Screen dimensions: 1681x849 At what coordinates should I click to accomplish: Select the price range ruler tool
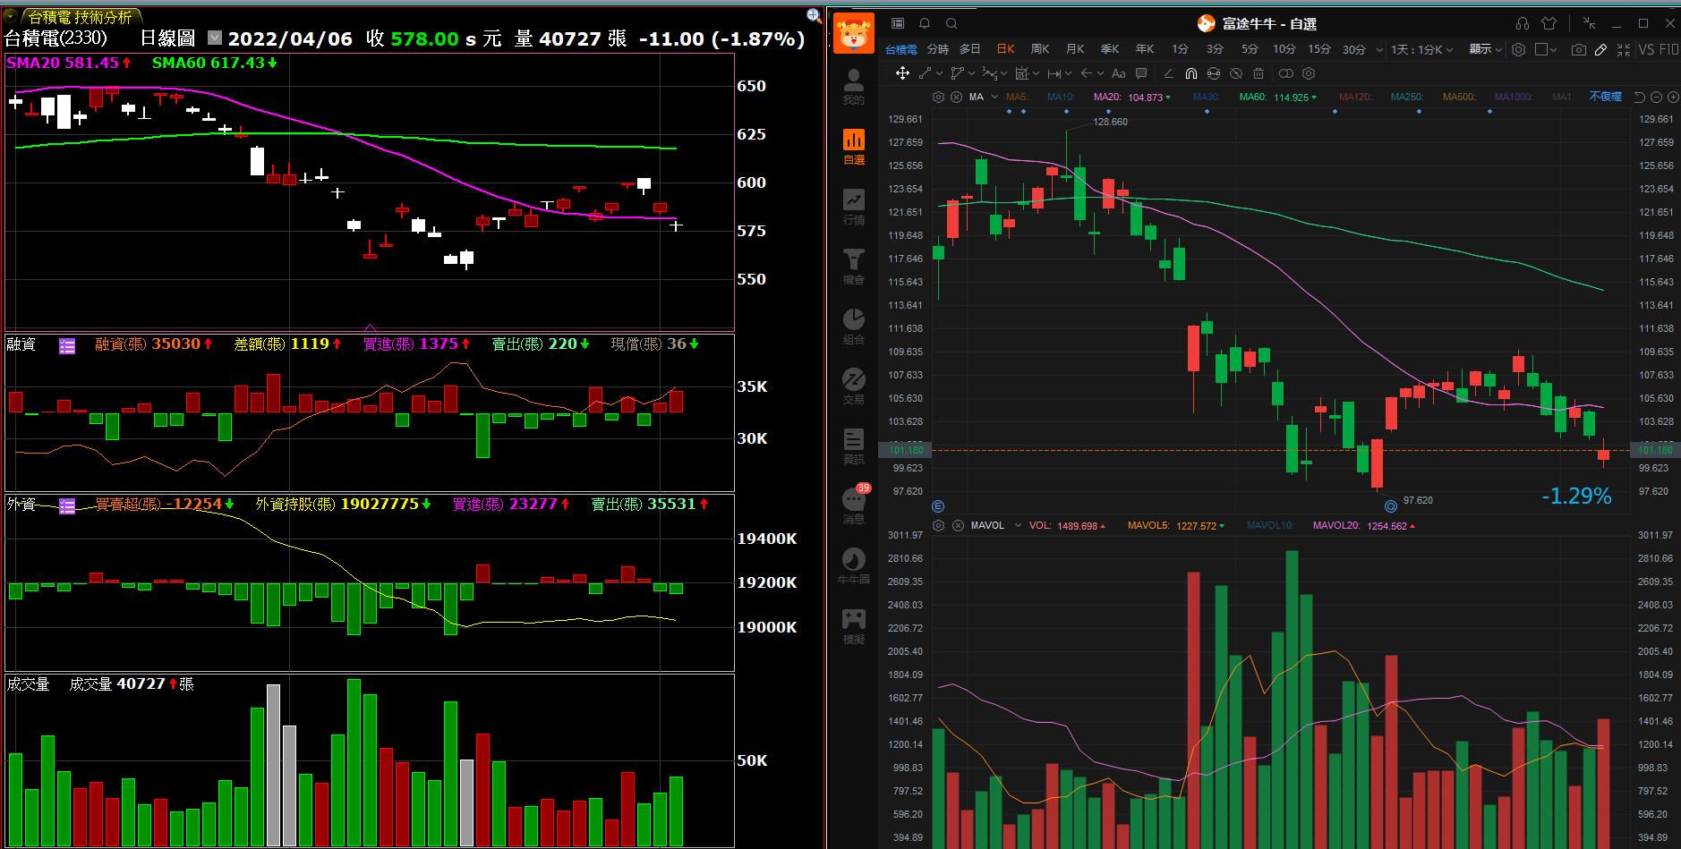tap(1054, 73)
